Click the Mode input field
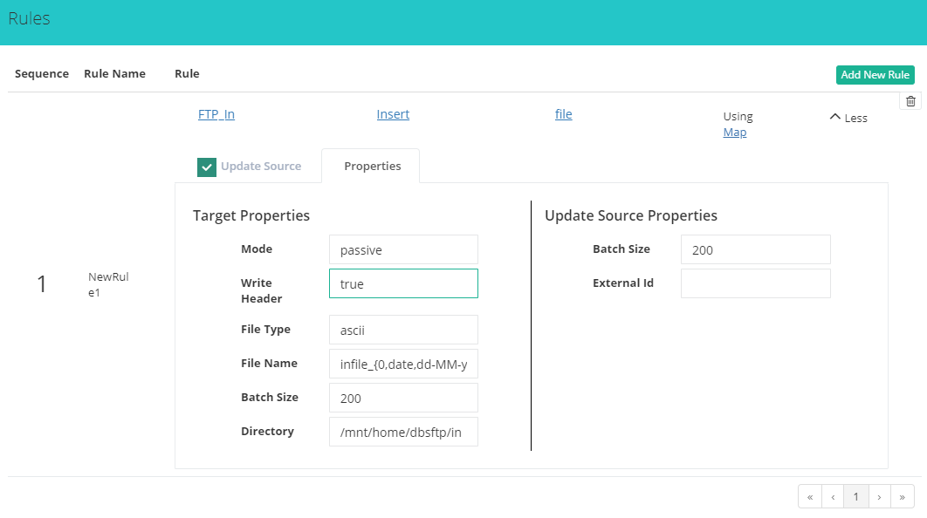Screen dimensions: 927x518 403,249
